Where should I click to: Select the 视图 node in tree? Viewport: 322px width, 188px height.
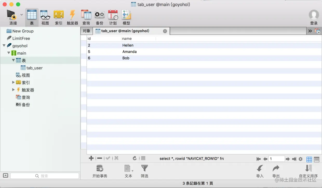click(x=26, y=75)
